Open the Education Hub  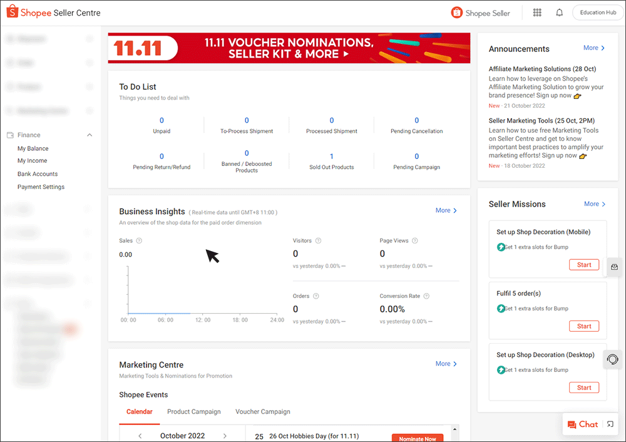click(597, 12)
